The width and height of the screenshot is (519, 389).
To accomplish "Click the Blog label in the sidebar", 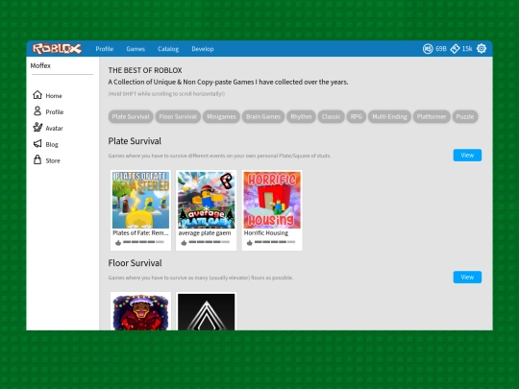I will pos(52,144).
